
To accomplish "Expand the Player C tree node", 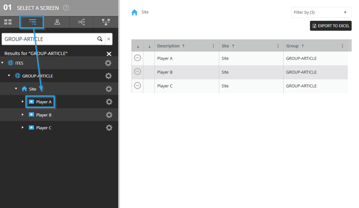I will point(22,127).
